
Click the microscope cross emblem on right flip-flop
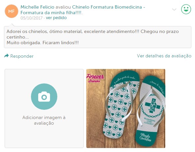pyautogui.click(x=153, y=106)
